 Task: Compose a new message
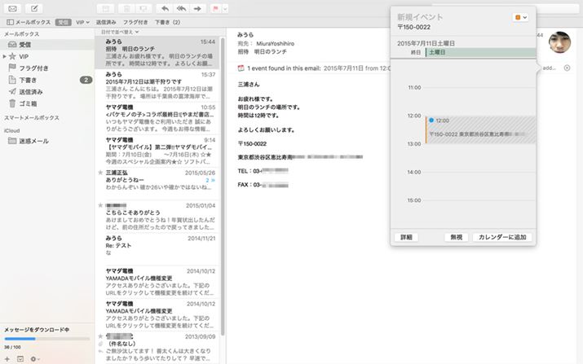coord(34,8)
